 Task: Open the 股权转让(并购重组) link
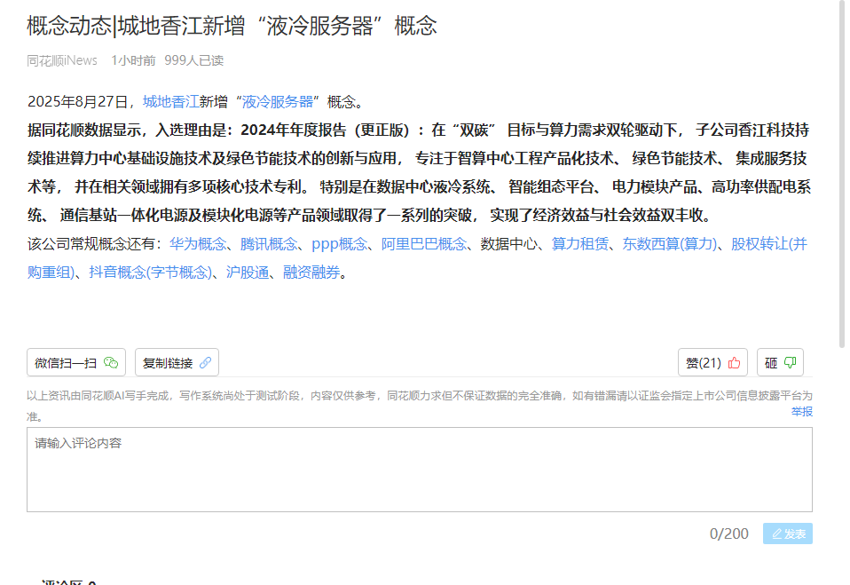[x=768, y=243]
